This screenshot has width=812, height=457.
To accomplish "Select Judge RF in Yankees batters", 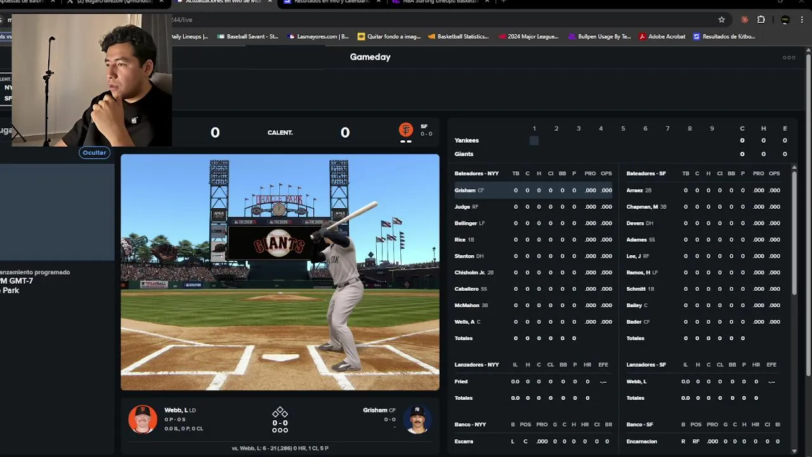I will pyautogui.click(x=533, y=207).
